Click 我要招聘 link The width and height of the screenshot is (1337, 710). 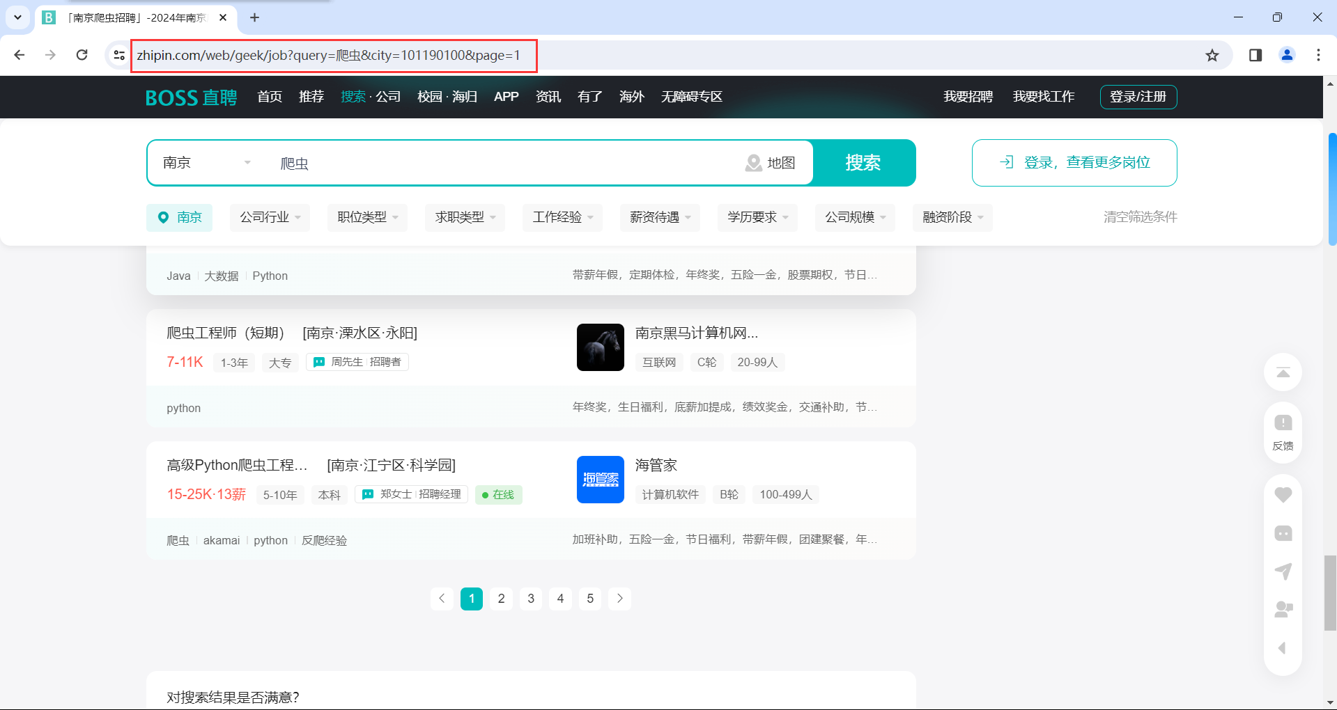pos(968,97)
